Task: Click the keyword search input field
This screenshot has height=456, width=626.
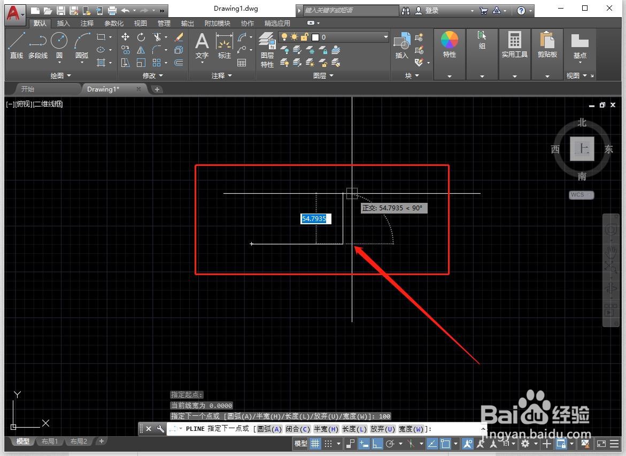Action: [351, 10]
